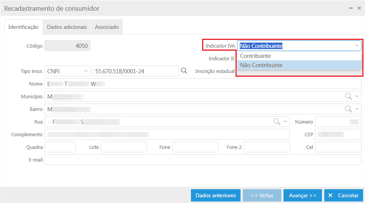Click the search magnifier next to CNPJ number
Image resolution: width=365 pixels, height=203 pixels.
point(184,71)
